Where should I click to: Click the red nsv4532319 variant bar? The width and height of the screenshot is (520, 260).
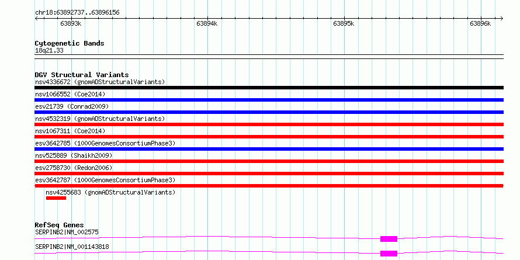(x=269, y=124)
